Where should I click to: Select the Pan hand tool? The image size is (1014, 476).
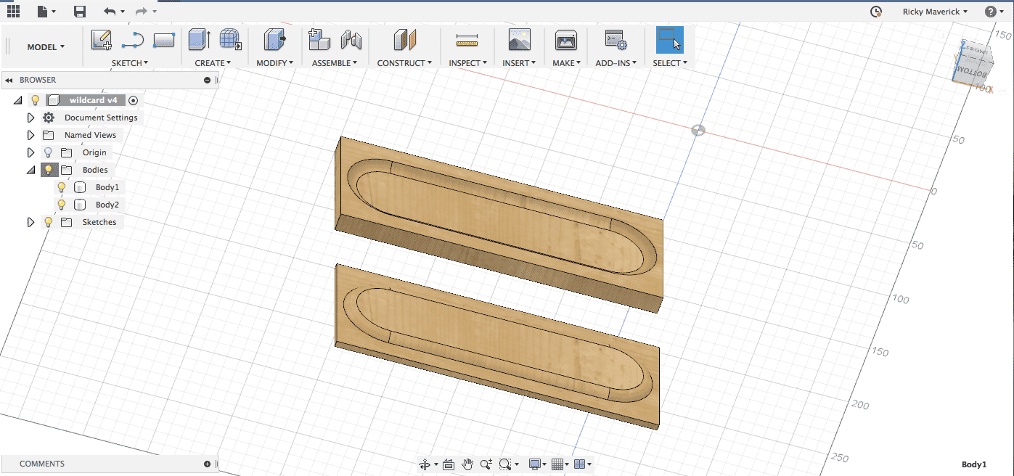coord(468,464)
